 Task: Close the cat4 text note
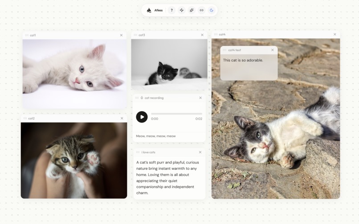coord(273,50)
